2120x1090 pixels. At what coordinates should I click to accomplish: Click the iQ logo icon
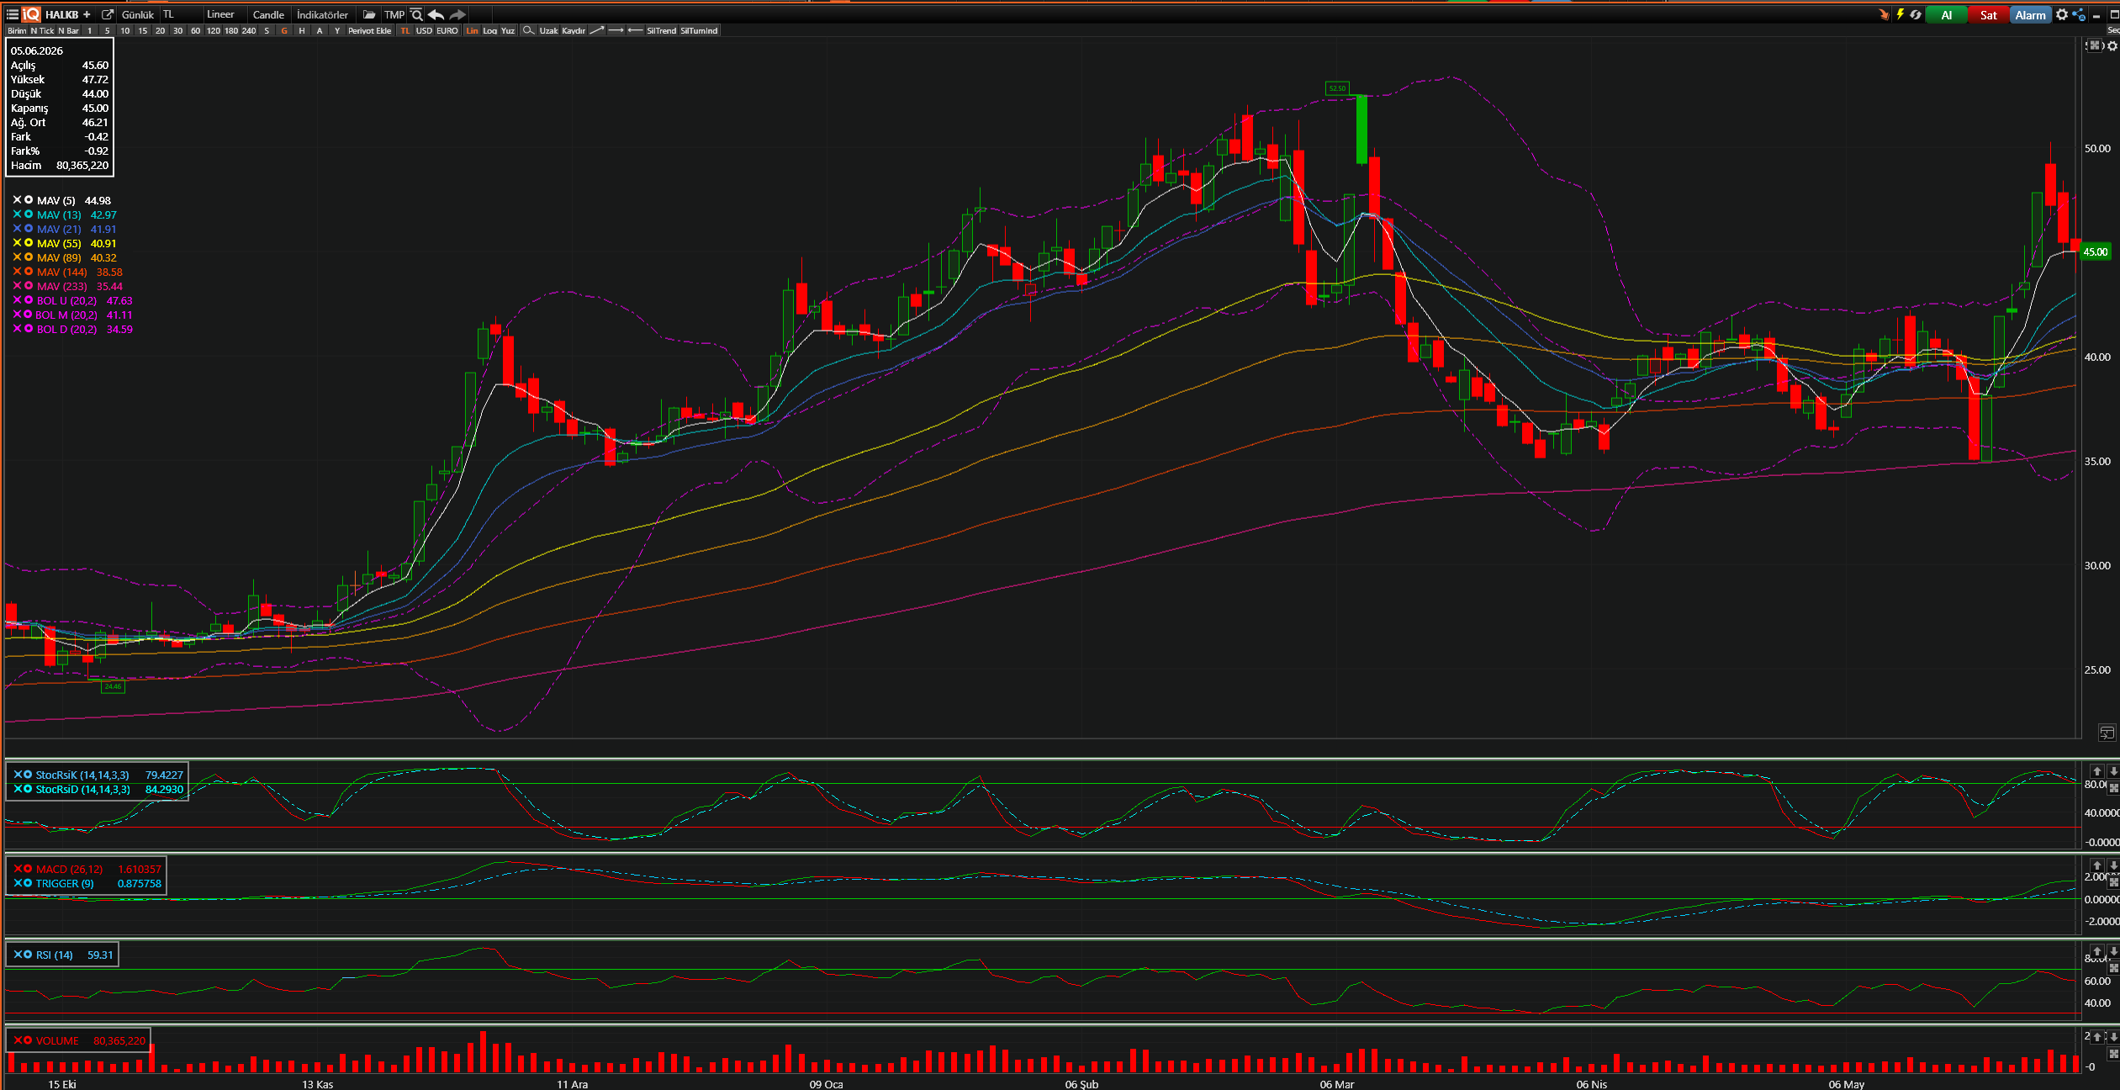[31, 14]
